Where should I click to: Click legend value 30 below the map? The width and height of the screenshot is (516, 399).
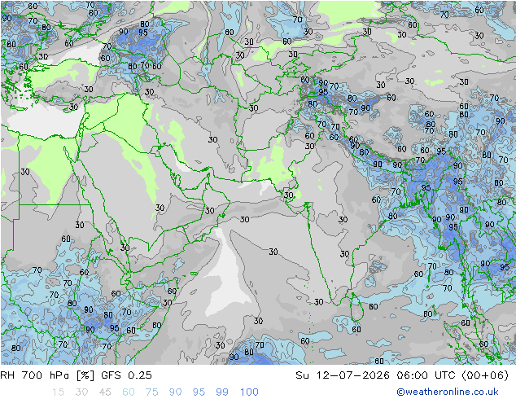(x=81, y=392)
